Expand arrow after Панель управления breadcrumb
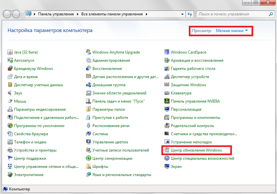 pyautogui.click(x=78, y=14)
